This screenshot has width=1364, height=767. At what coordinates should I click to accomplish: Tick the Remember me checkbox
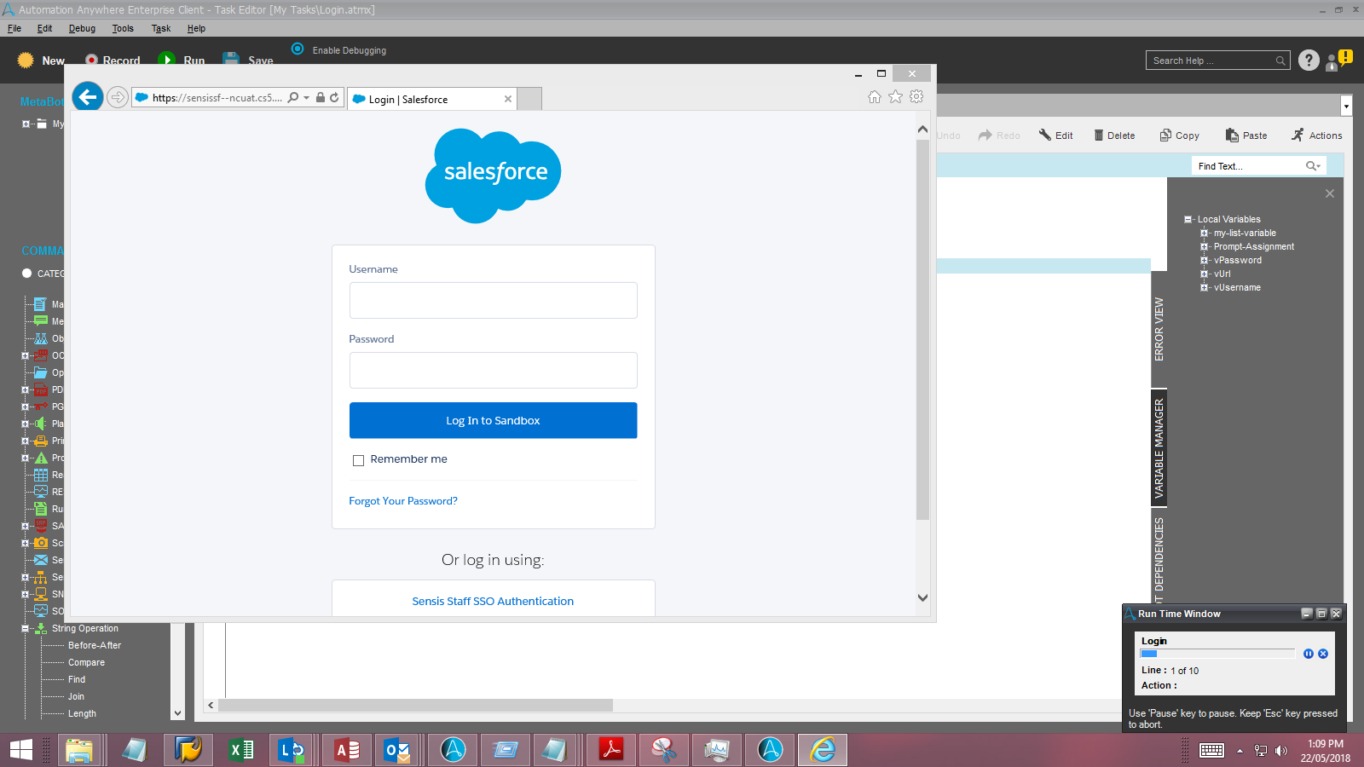[358, 460]
